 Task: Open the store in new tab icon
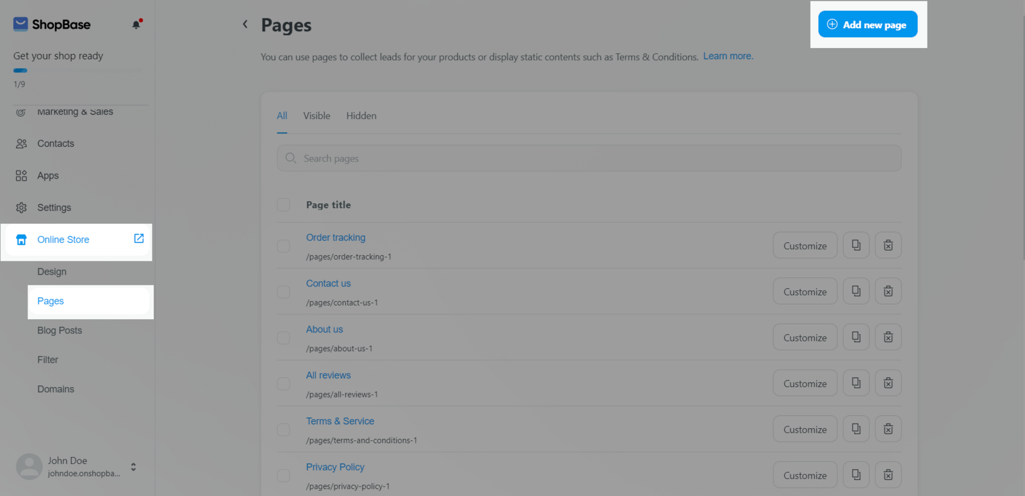click(139, 238)
